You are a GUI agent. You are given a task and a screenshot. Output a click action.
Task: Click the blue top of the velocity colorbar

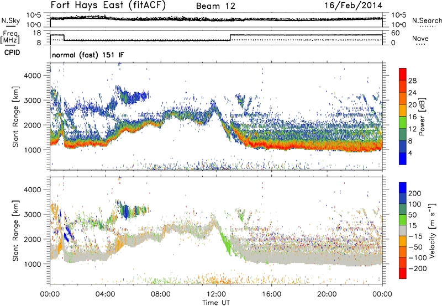pyautogui.click(x=403, y=188)
